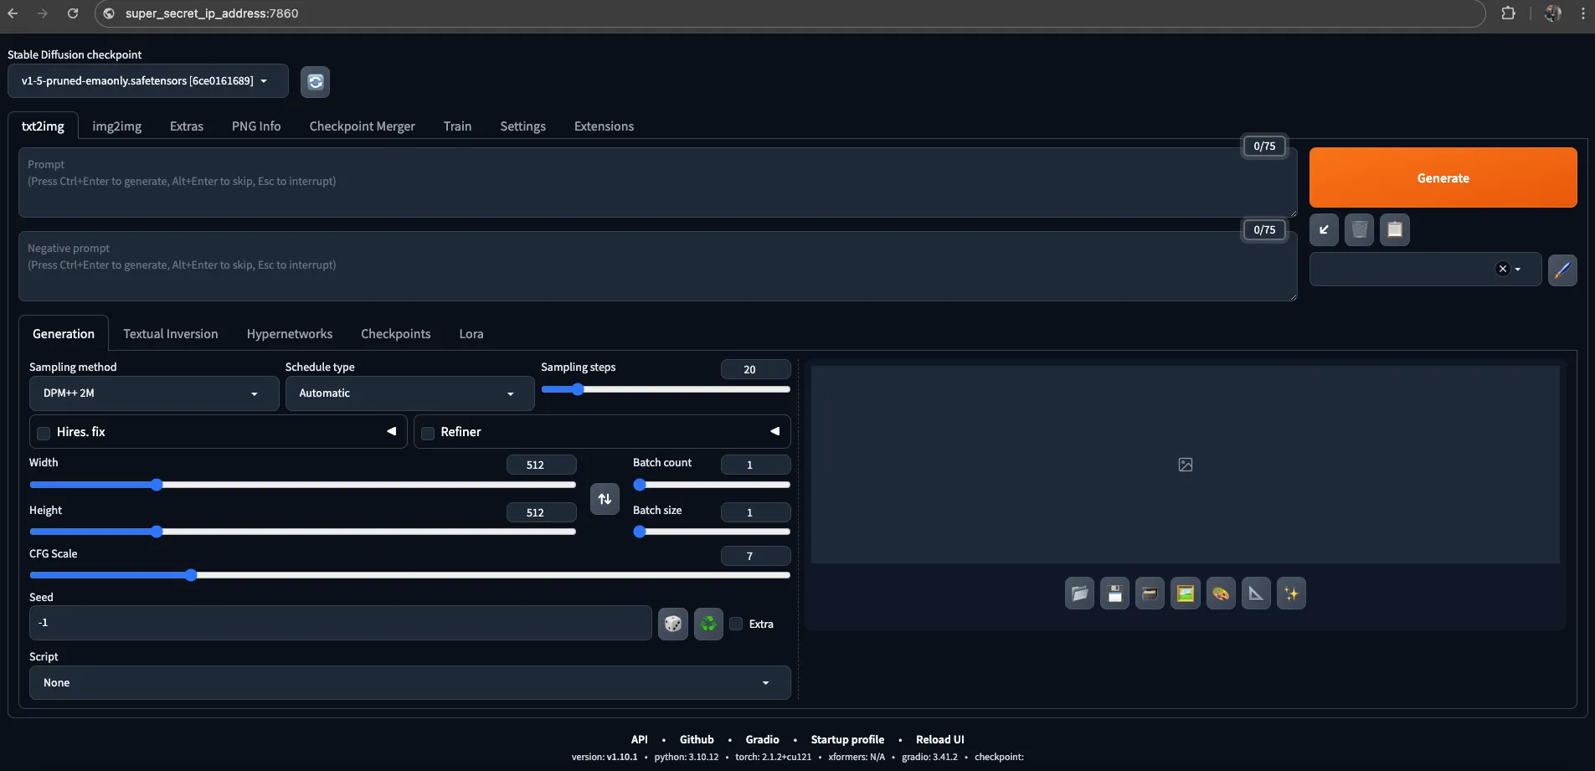This screenshot has height=771, width=1595.
Task: Click the dice icon to randomize seed
Action: tap(672, 624)
